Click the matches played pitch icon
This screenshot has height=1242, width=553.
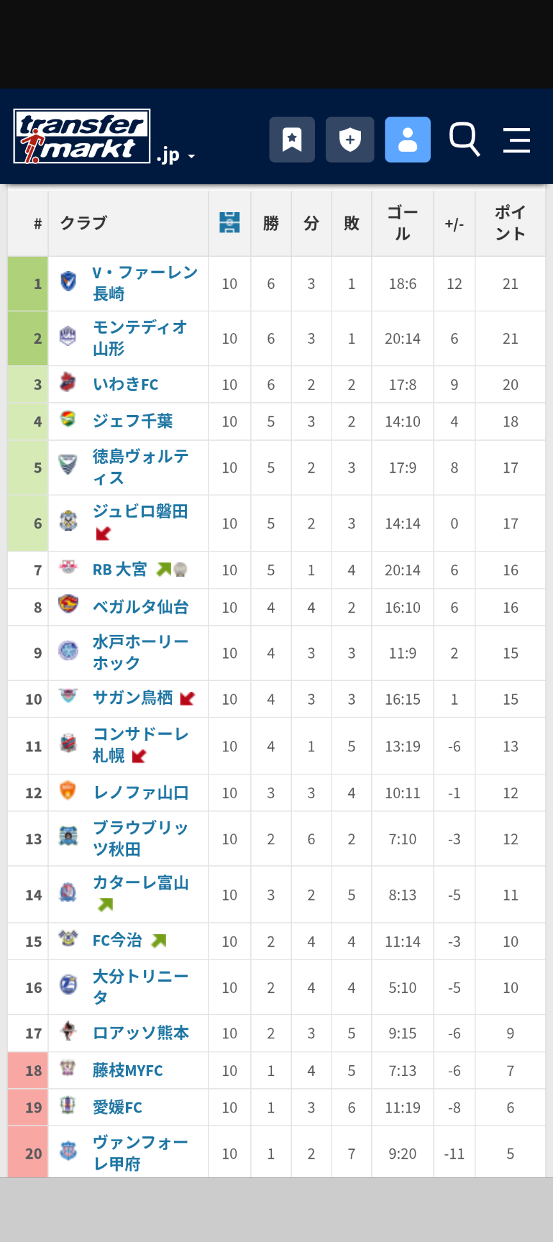(x=229, y=223)
